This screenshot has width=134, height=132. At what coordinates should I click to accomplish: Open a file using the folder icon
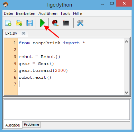19,23
